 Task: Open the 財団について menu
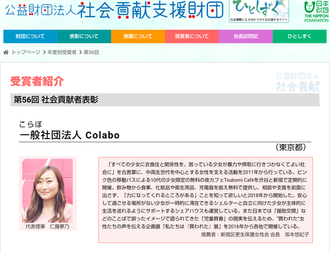(x=30, y=36)
